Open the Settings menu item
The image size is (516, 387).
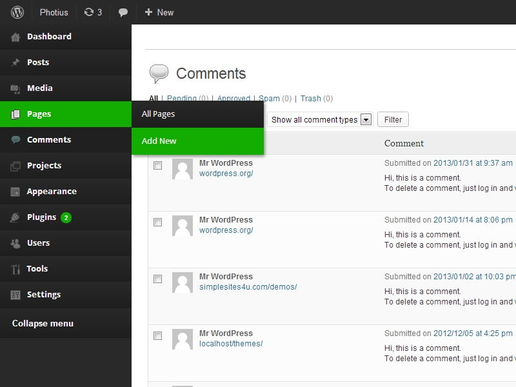66,295
